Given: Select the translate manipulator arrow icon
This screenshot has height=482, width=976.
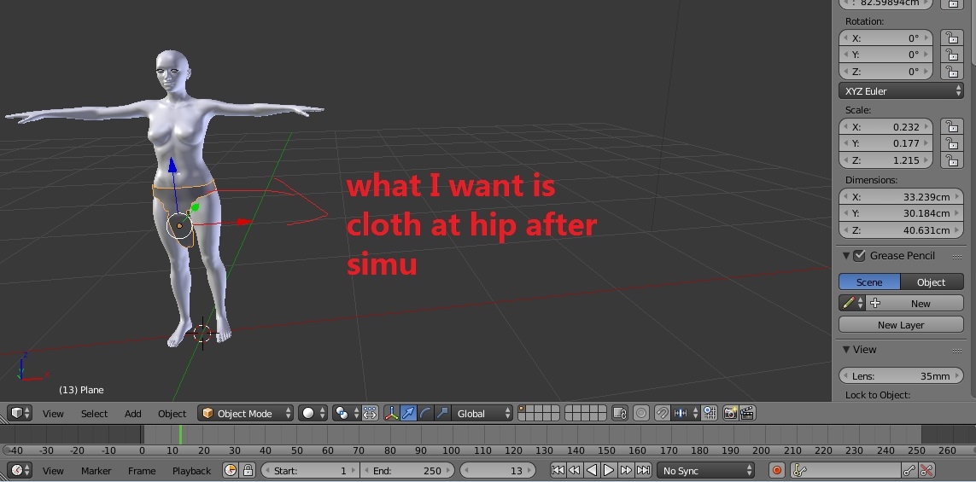Looking at the screenshot, I should pyautogui.click(x=408, y=413).
